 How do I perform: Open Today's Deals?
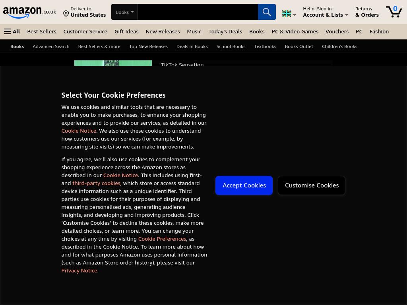[225, 31]
